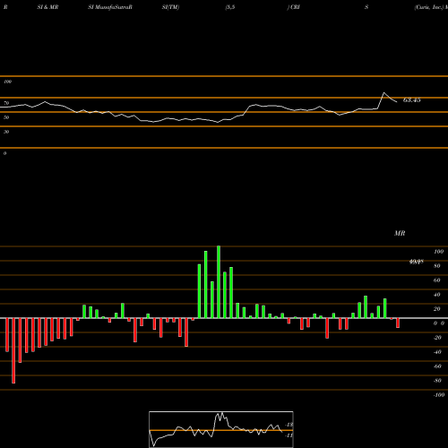Viewport: 448px width, 448px height.
Task: Click the MR axis label -20
Action: [437, 338]
